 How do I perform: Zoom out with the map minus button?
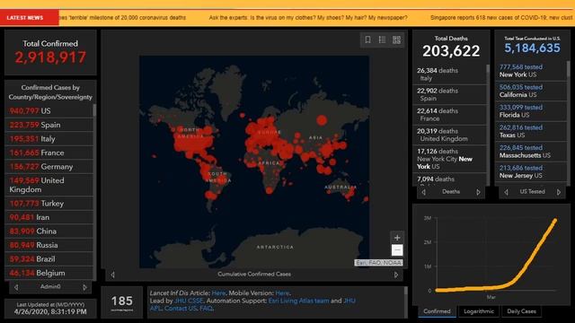tap(397, 249)
